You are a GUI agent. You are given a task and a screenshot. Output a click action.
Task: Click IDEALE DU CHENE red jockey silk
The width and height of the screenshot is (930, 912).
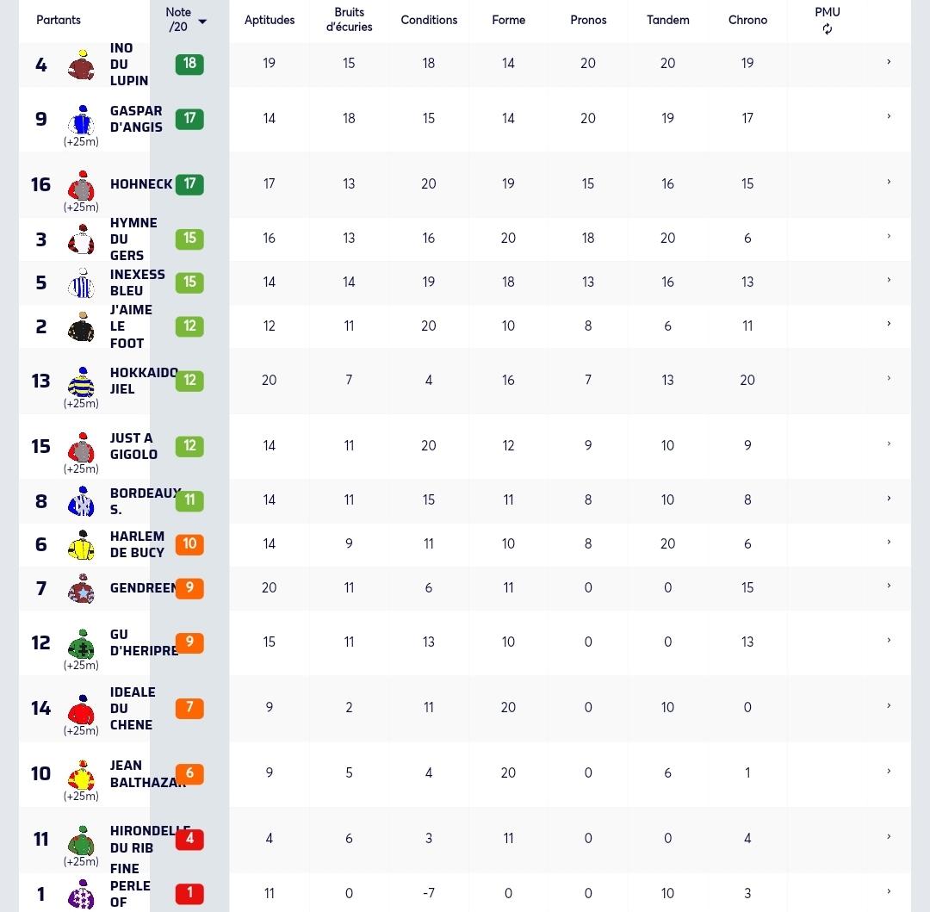[x=81, y=709]
